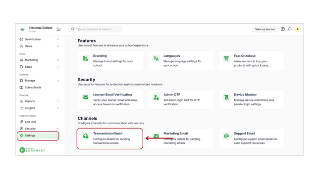Open the Transactional Email card title
Image resolution: width=319 pixels, height=179 pixels.
tap(108, 134)
